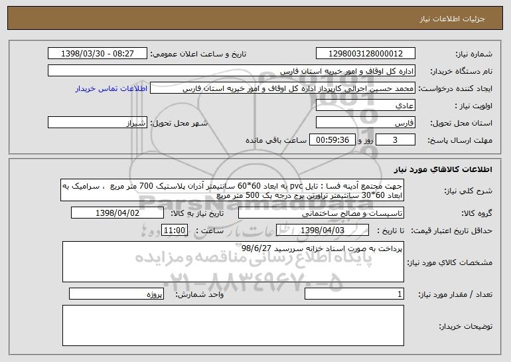
Task: Select the announcement date field 1398/03/30 - 08:27
Action: (x=98, y=54)
